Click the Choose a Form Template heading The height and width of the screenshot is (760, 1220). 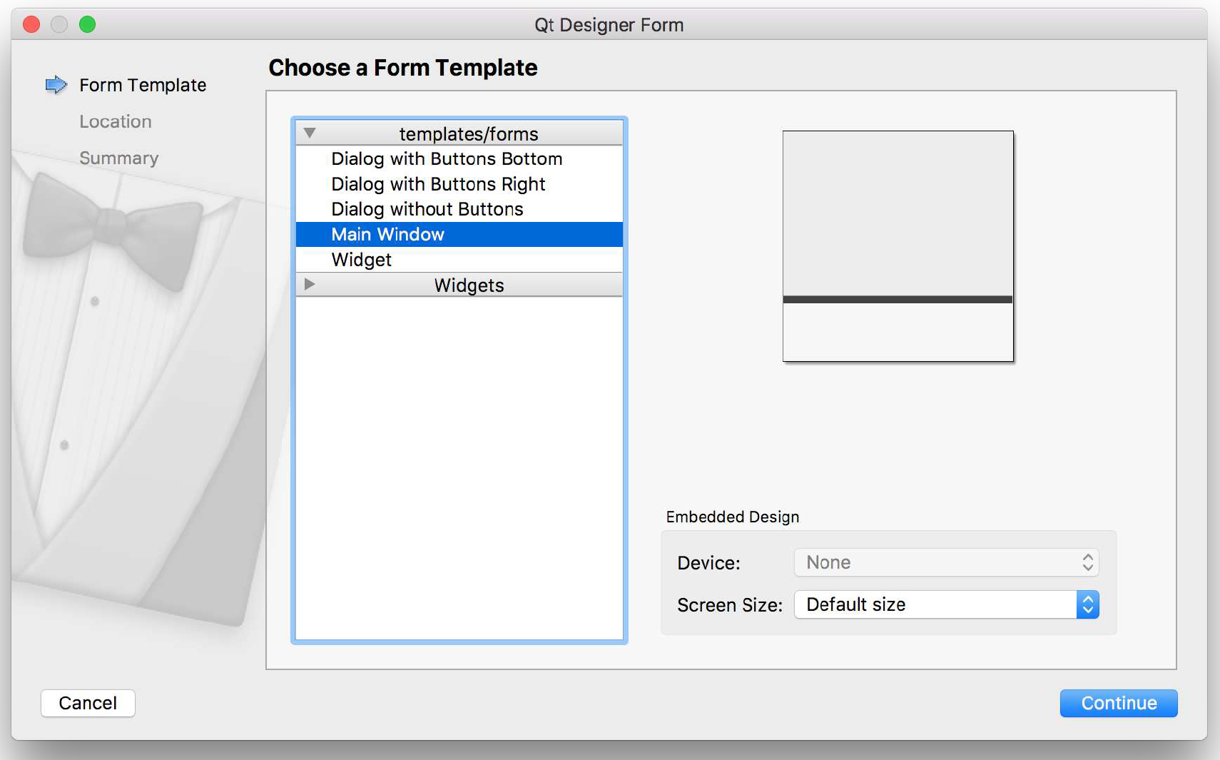point(403,68)
